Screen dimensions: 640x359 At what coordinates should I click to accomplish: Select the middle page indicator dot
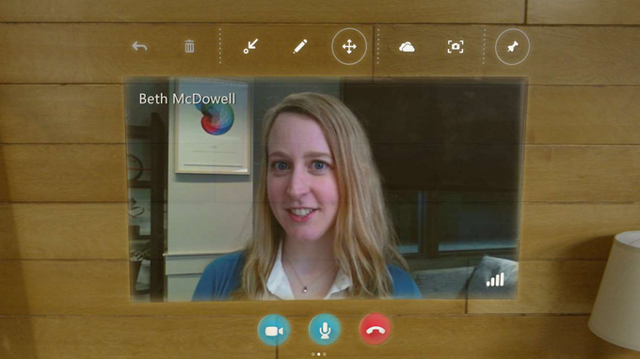point(319,354)
